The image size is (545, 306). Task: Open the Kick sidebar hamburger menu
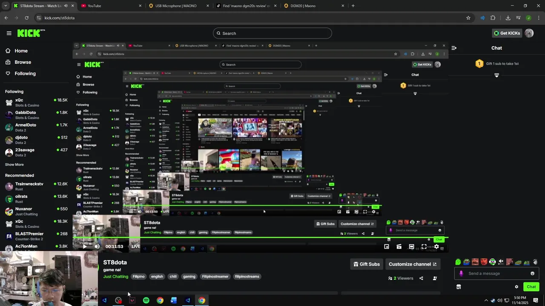pos(9,33)
